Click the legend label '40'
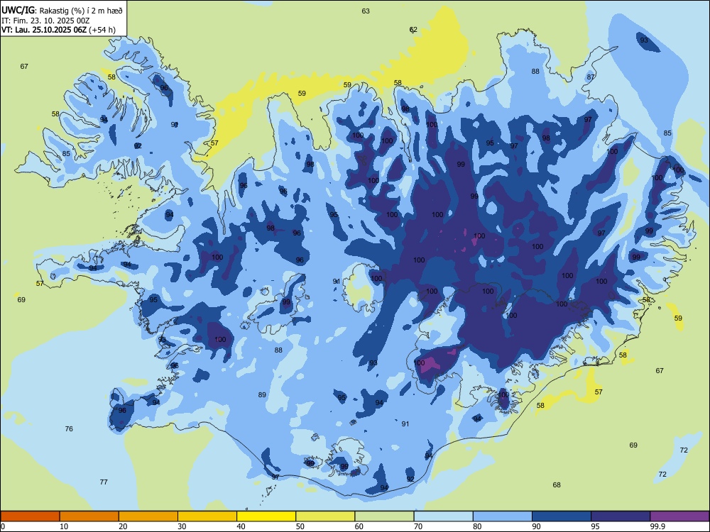This screenshot has height=532, width=710. (241, 526)
